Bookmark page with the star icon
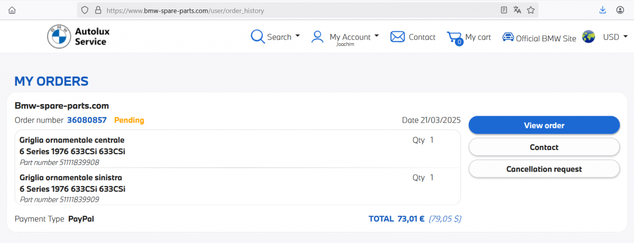The height and width of the screenshot is (243, 634). click(531, 10)
